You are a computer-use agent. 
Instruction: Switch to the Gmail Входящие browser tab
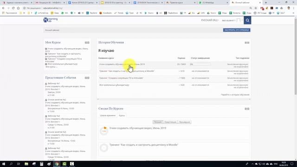[x=51, y=3]
